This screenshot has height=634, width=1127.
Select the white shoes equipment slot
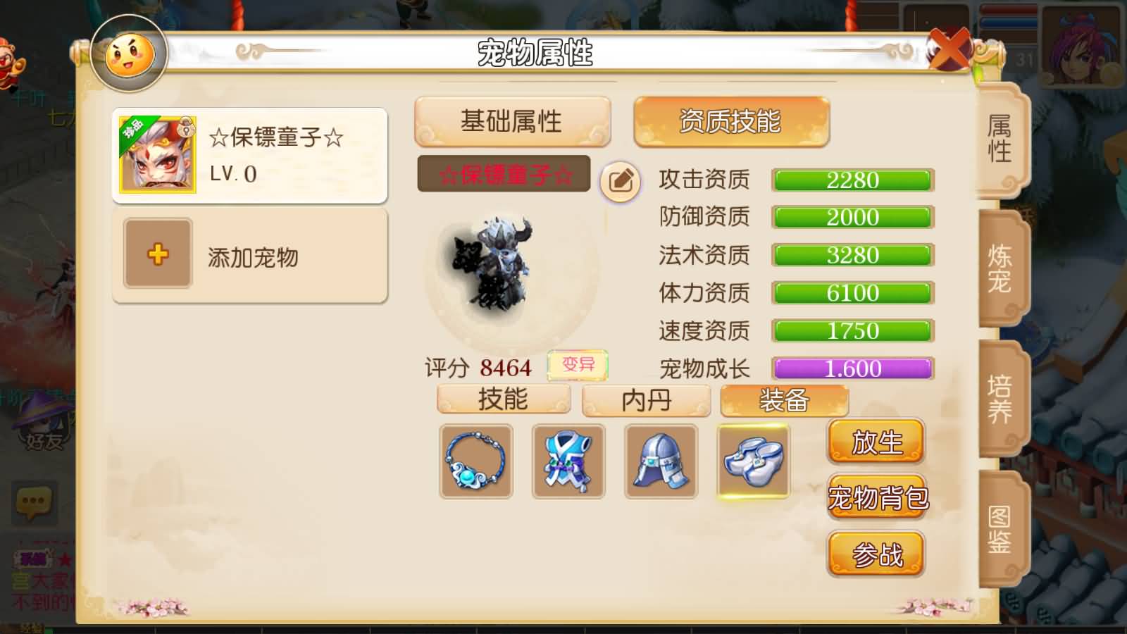pos(753,461)
